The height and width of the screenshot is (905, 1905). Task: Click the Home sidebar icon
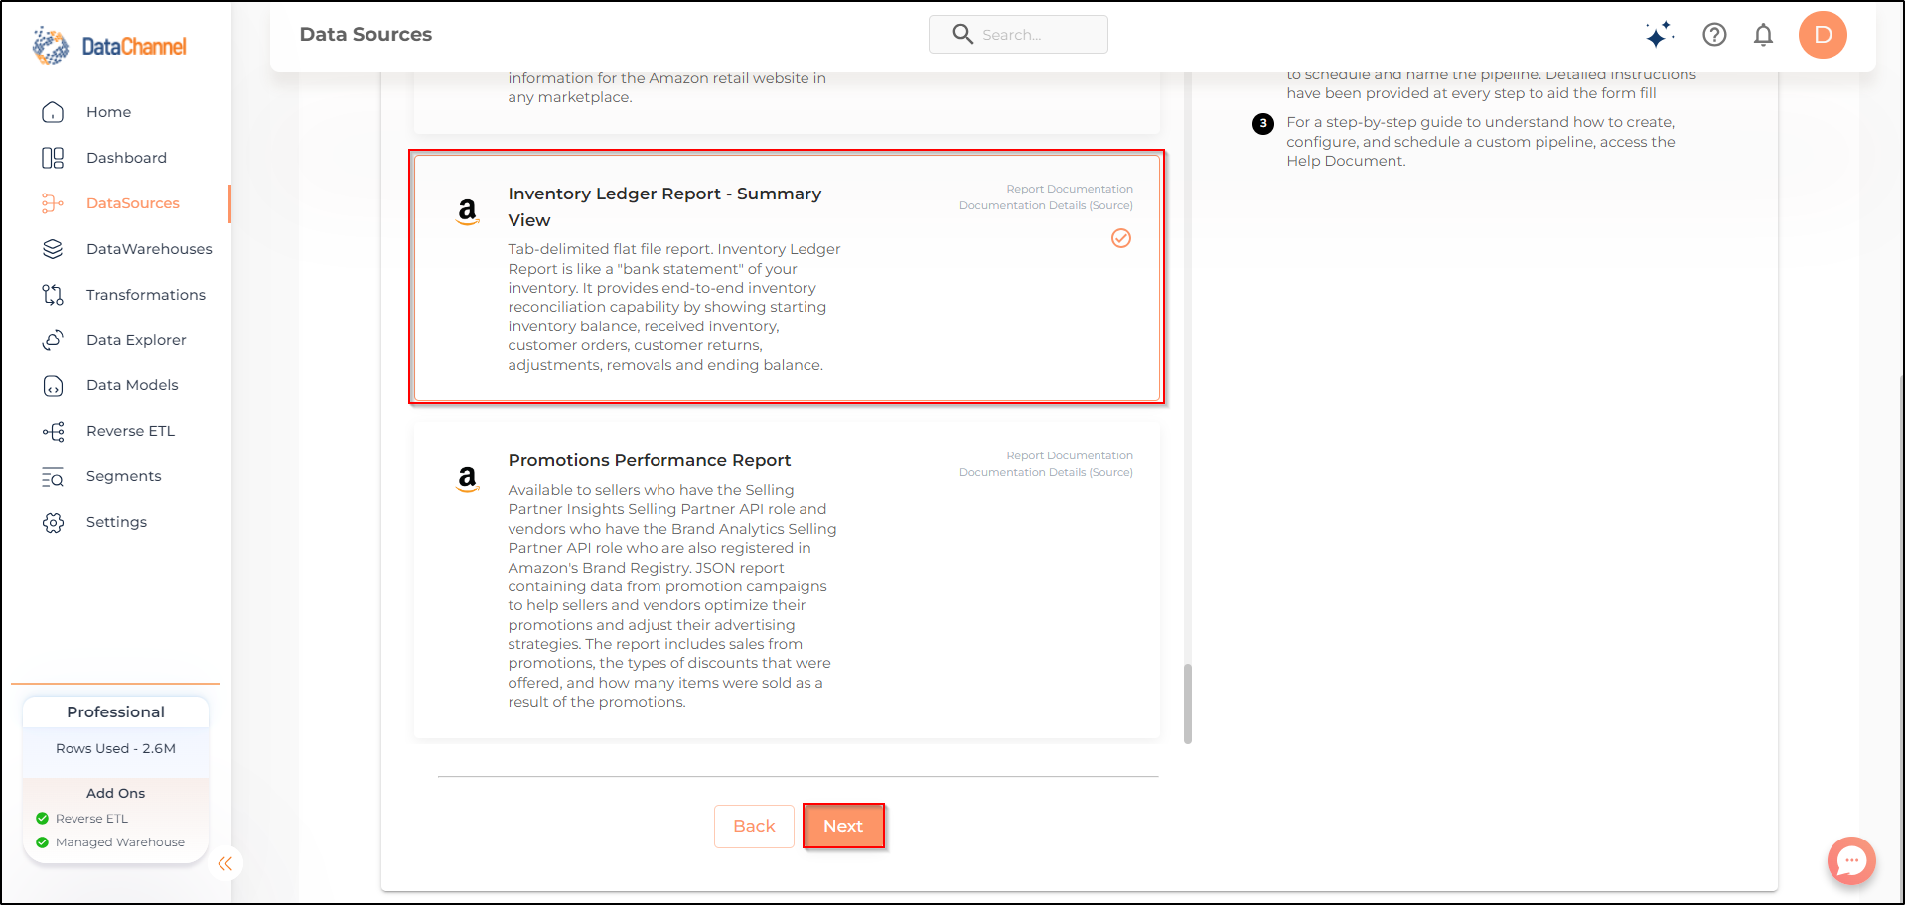point(53,112)
